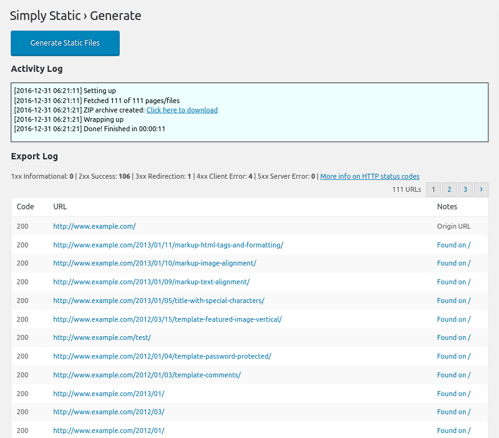
Task: Open the 2012/03 archive URL
Action: (109, 412)
